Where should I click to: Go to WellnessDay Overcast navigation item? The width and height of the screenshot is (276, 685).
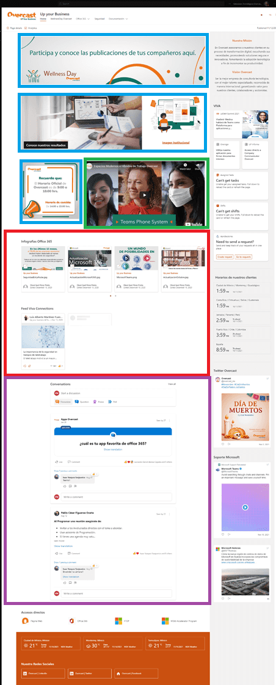coord(61,19)
